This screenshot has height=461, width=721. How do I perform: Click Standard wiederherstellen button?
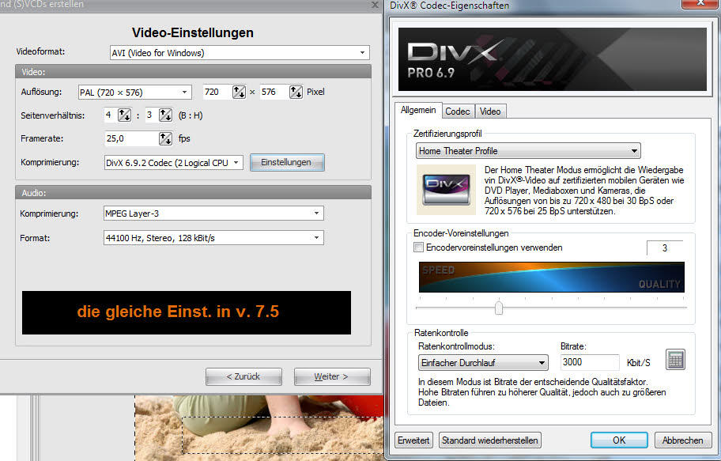tap(490, 440)
